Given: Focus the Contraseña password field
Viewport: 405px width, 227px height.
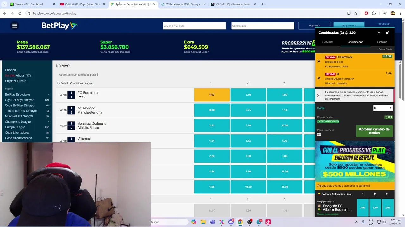Looking at the screenshot, I should (263, 26).
